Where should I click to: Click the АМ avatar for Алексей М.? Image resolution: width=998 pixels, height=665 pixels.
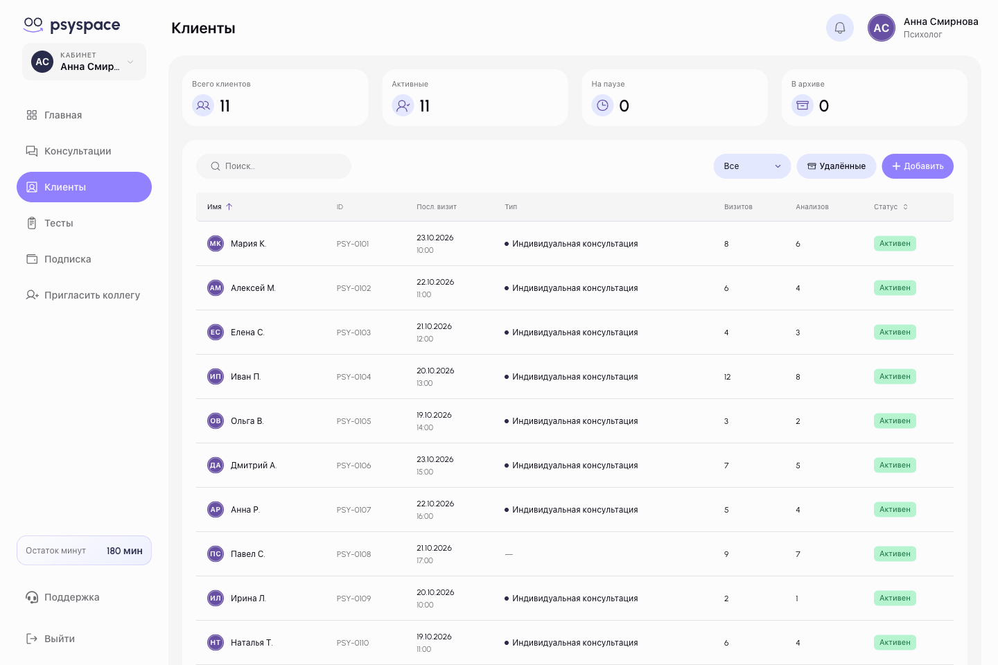216,288
